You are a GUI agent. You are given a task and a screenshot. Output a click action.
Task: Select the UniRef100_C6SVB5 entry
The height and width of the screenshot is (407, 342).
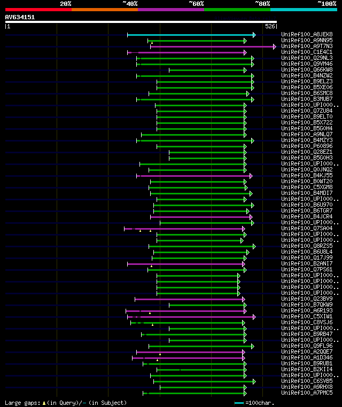tap(307, 381)
